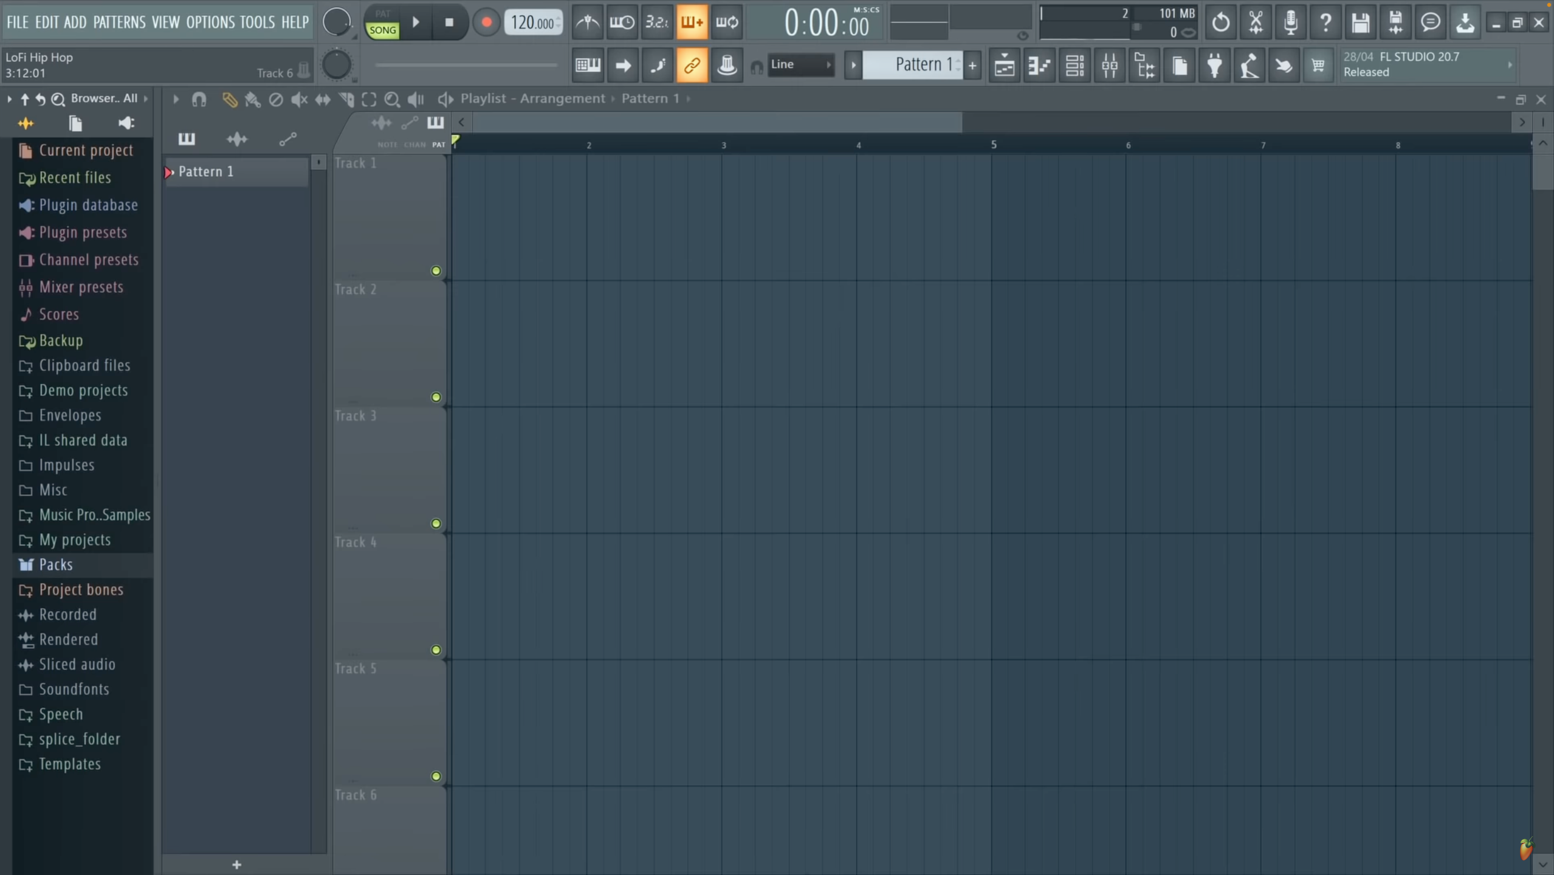Select the Draw pencil tool

coord(229,99)
